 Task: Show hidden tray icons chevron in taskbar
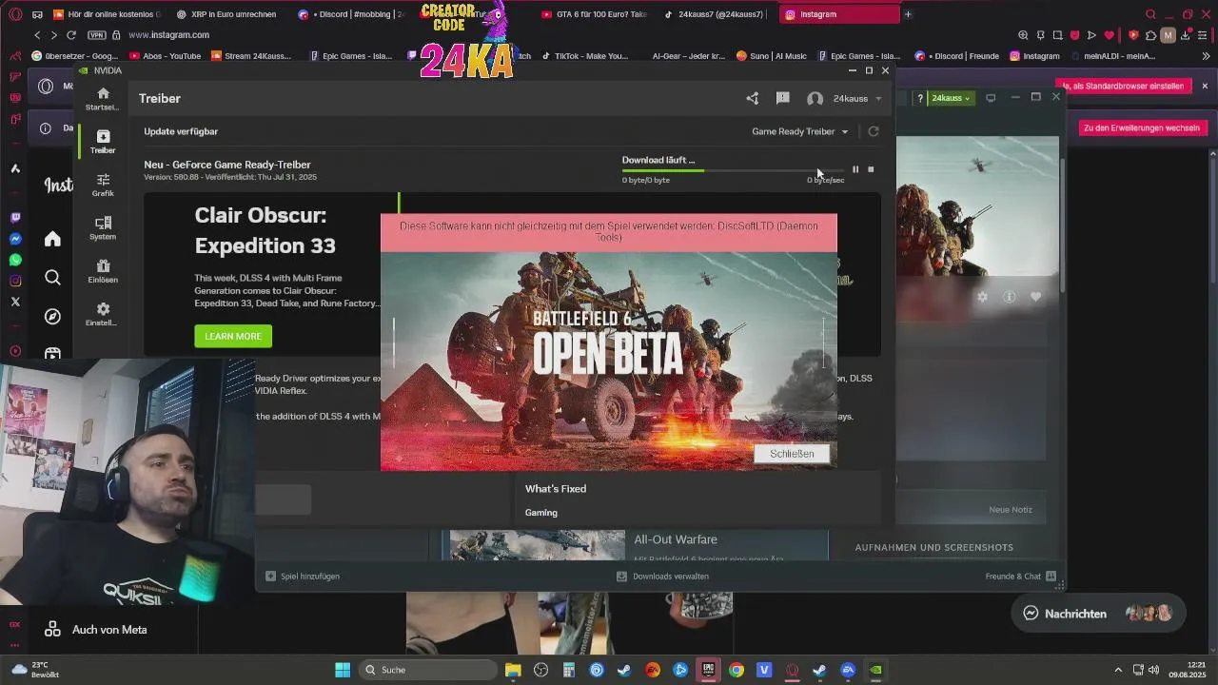[x=1118, y=670]
